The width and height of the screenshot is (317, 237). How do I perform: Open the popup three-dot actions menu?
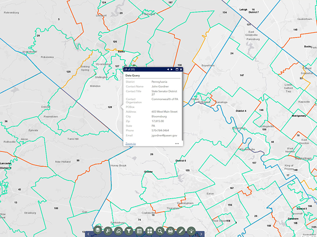(177, 143)
